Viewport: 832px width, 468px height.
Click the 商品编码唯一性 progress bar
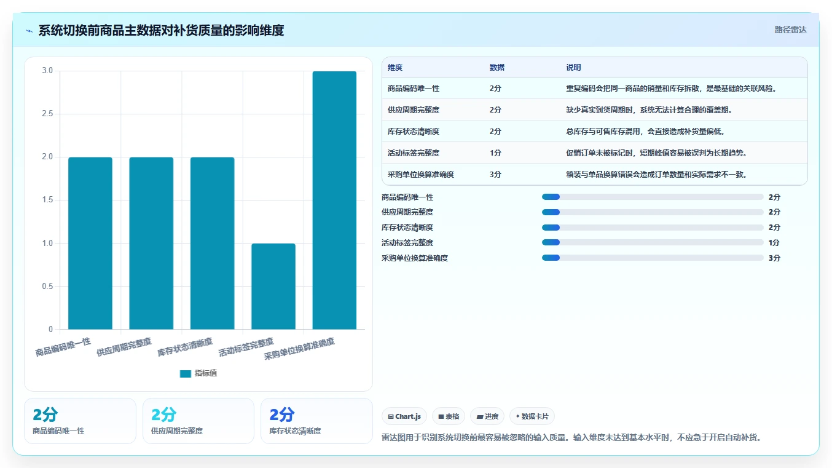[653, 197]
